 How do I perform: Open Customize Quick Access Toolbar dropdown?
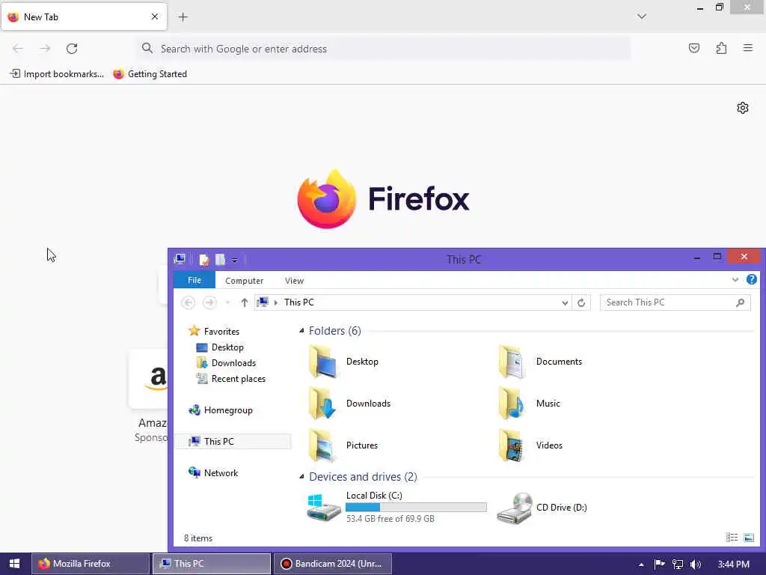(x=234, y=260)
